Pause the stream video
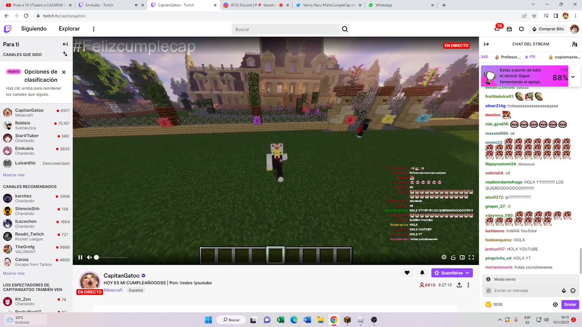Screen dimensions: 582x327 pos(80,257)
